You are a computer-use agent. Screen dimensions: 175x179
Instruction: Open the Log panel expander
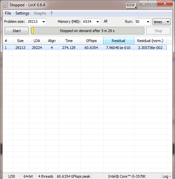[x=166, y=176]
